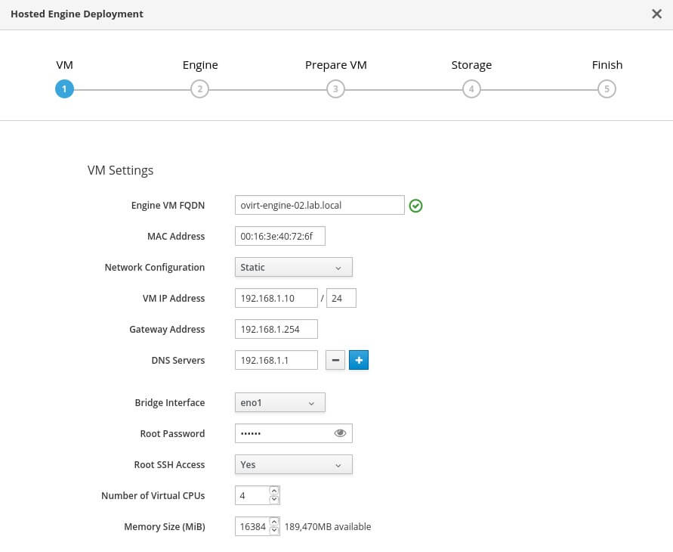
Task: Expand the Bridge Interface dropdown
Action: pyautogui.click(x=279, y=403)
